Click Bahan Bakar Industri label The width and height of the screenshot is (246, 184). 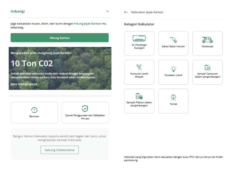(x=173, y=47)
